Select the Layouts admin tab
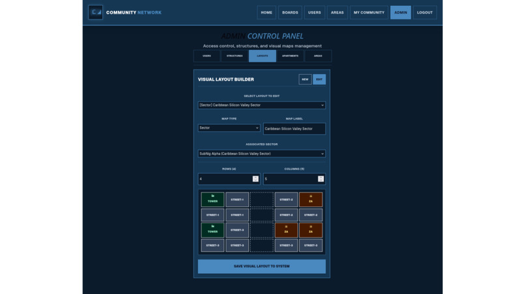Viewport: 525px width, 294px height. tap(262, 56)
